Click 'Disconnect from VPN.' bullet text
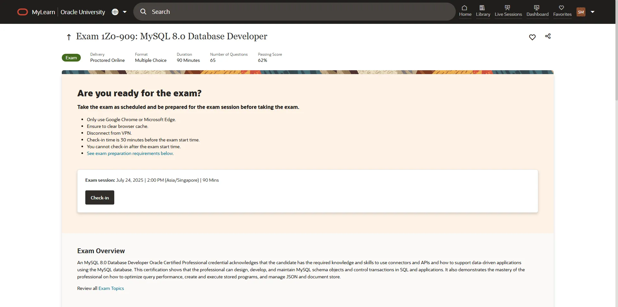Screen dimensions: 618x307 [109, 133]
